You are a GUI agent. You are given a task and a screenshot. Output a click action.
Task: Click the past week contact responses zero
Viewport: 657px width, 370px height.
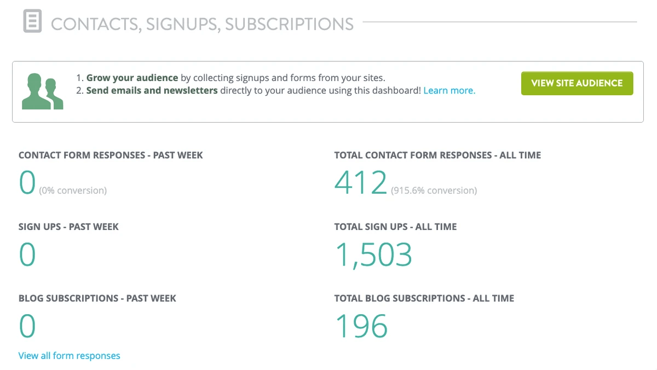26,182
